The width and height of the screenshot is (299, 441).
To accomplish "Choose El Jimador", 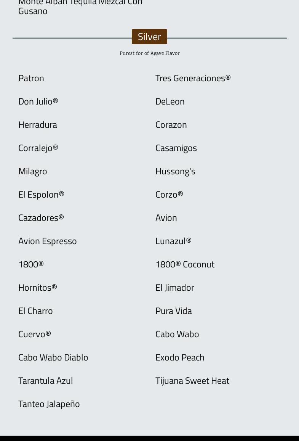I will click(175, 288).
